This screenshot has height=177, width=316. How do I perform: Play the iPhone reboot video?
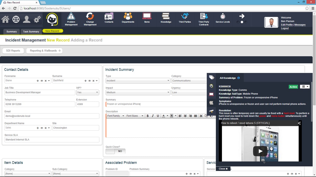click(x=260, y=151)
